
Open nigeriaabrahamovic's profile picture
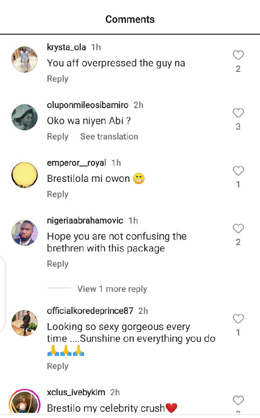tap(25, 233)
